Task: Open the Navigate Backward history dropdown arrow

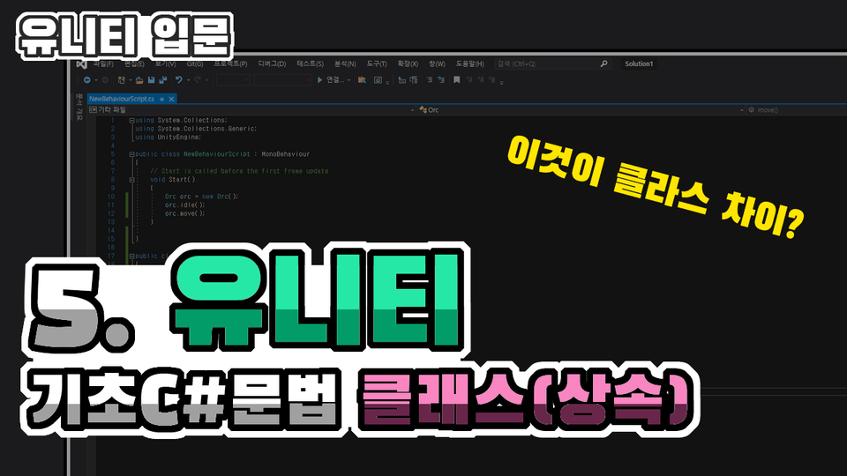Action: 96,80
